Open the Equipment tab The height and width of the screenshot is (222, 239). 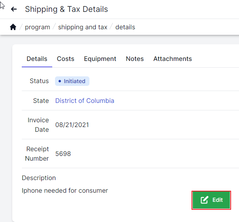point(100,59)
